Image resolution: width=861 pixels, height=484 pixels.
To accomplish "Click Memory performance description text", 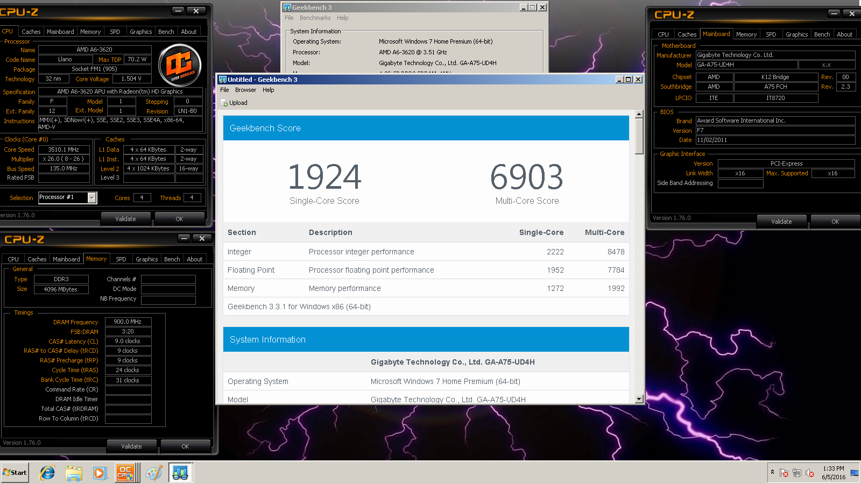I will click(x=344, y=288).
